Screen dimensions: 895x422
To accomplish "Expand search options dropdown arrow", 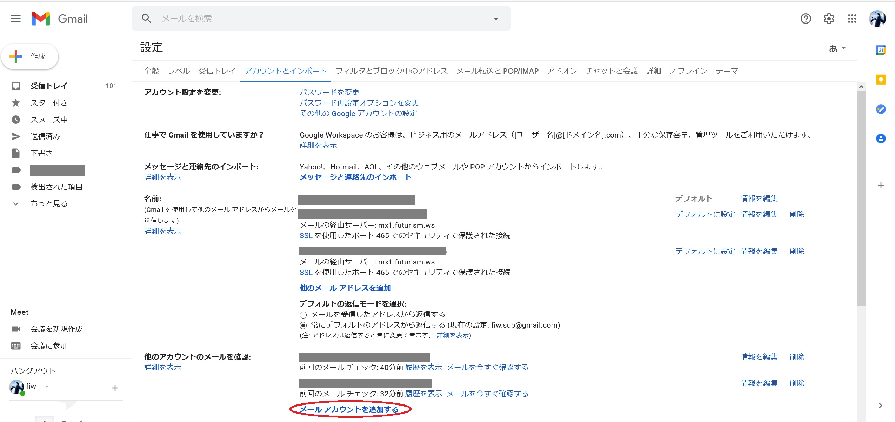I will click(496, 19).
